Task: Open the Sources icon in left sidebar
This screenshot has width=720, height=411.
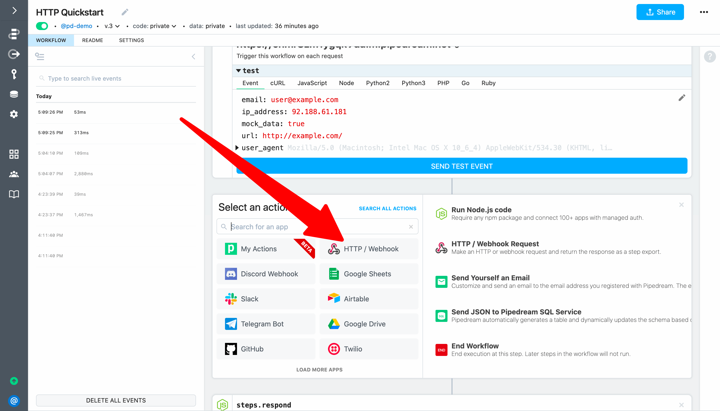Action: (14, 54)
